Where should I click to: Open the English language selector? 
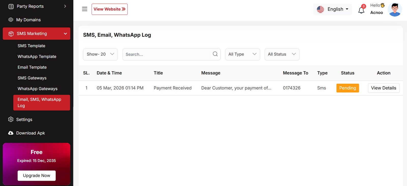click(x=333, y=9)
